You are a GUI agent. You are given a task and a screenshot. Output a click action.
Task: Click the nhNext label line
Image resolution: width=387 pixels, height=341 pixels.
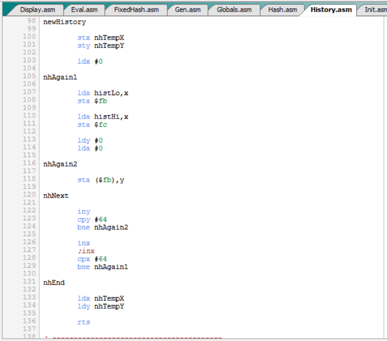pyautogui.click(x=56, y=196)
